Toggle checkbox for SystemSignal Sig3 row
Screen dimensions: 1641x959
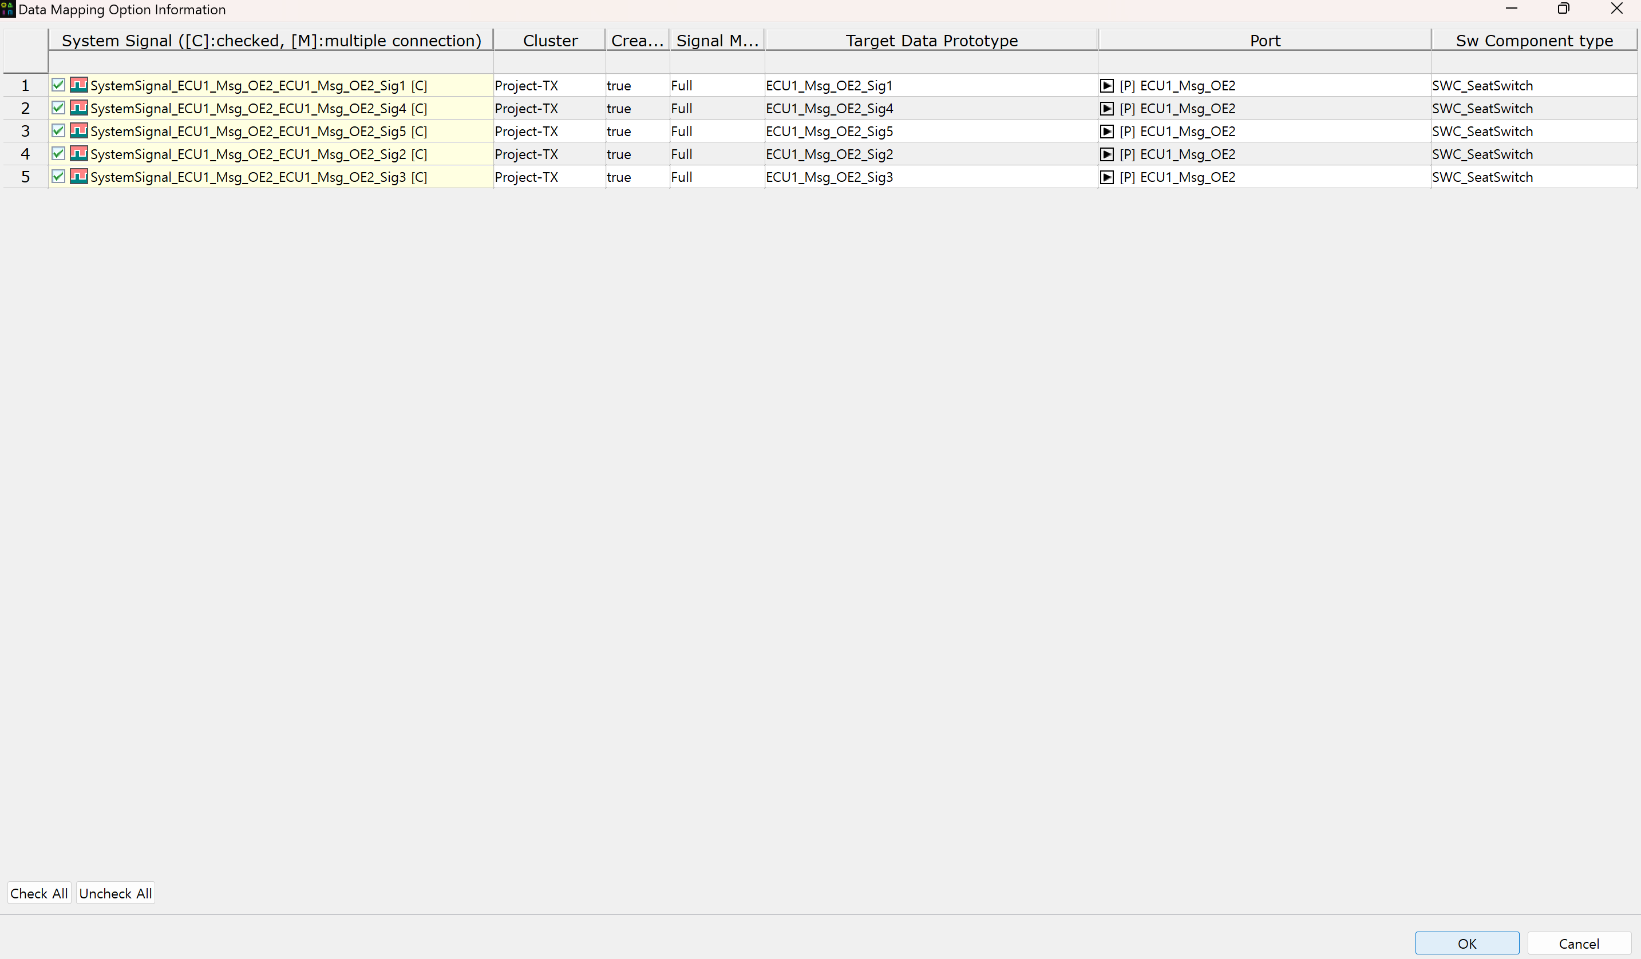pos(58,176)
